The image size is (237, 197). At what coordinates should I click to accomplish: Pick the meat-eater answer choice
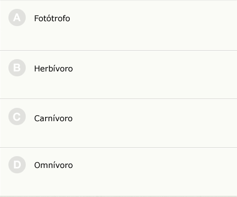tap(118, 123)
